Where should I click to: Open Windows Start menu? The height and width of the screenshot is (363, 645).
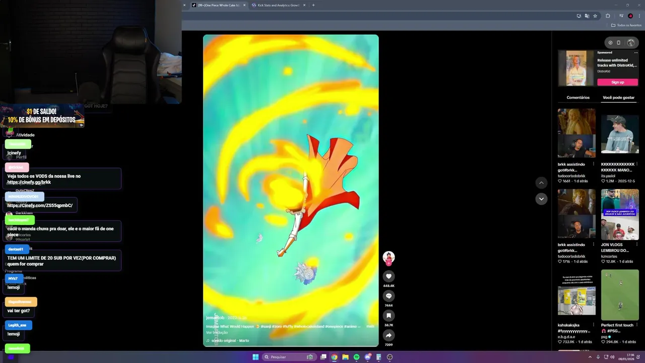(x=255, y=357)
